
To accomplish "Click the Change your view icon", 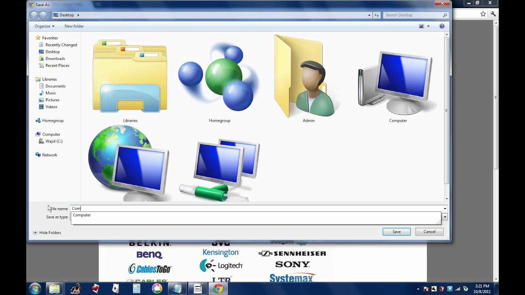I will tap(421, 26).
